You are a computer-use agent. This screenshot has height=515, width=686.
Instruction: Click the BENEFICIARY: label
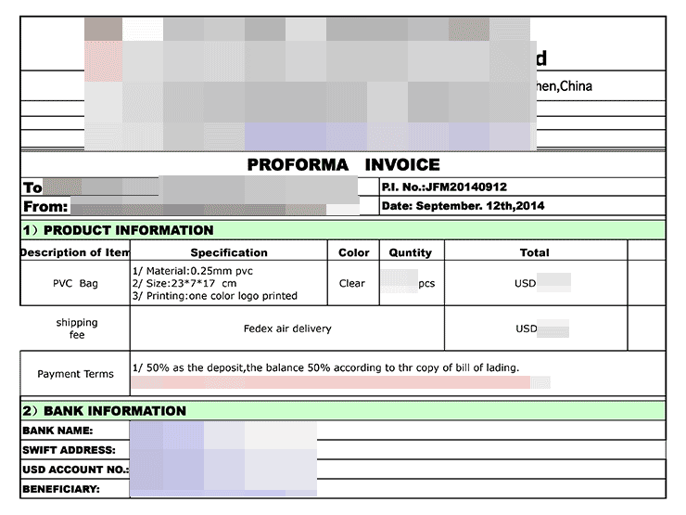(61, 489)
